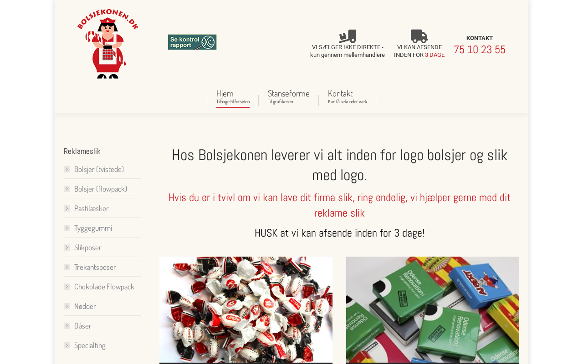Call phone number 75 10 23 55
This screenshot has height=364, width=583.
[480, 50]
